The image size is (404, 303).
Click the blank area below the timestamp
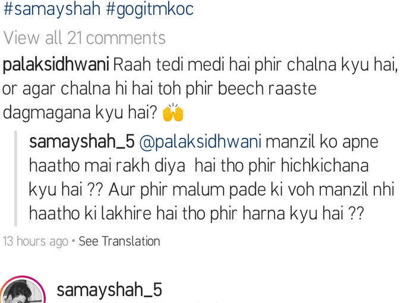(202, 261)
